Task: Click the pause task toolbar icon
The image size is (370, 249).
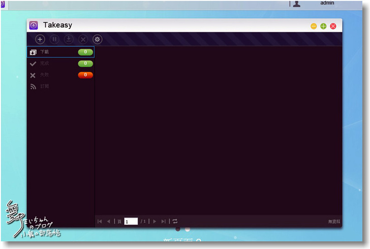Action: point(54,39)
